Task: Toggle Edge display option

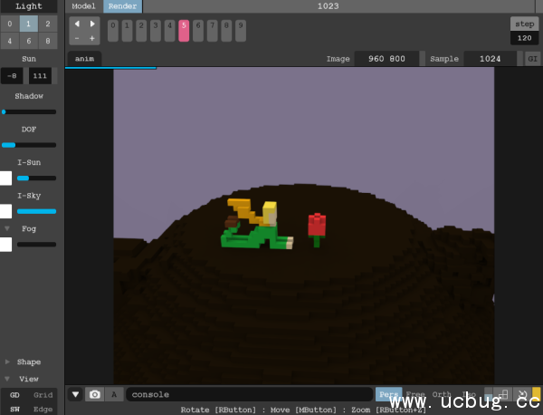Action: (x=43, y=409)
